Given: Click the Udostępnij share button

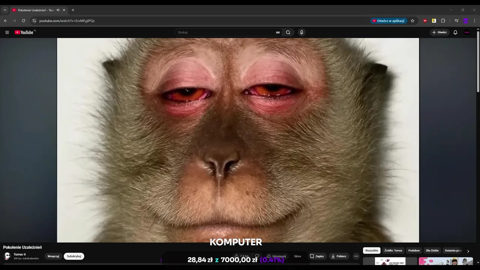Looking at the screenshot, I should 276,256.
